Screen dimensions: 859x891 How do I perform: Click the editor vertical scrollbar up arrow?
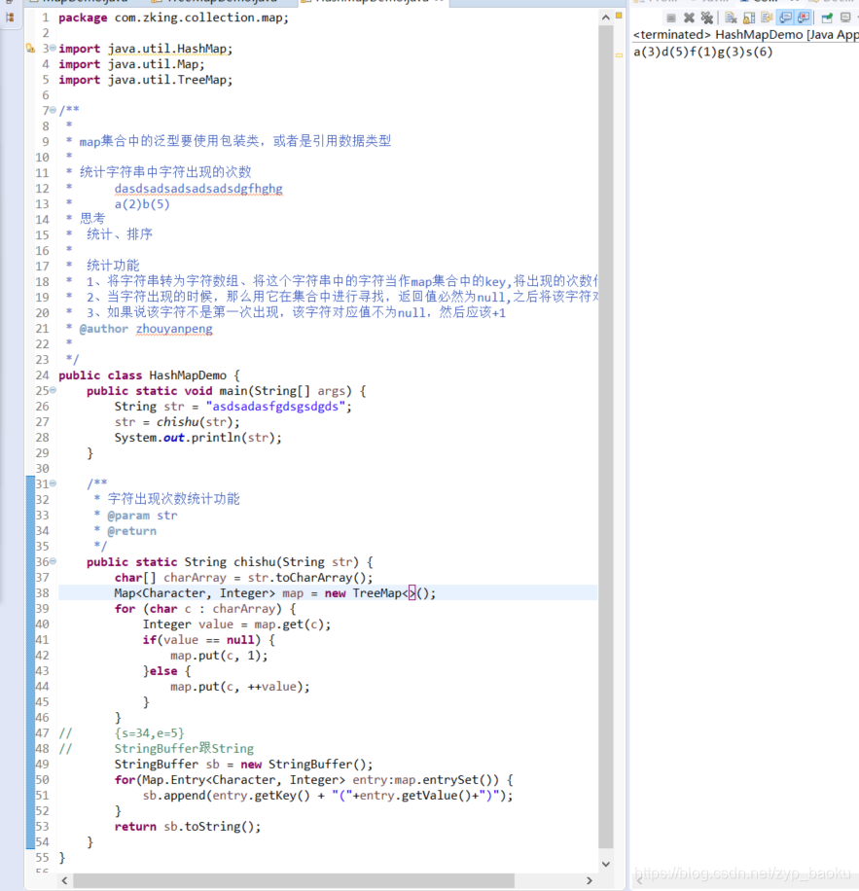coord(606,18)
